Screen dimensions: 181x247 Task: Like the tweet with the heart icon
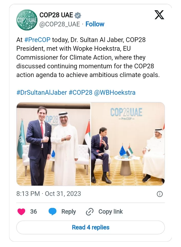[22, 212]
